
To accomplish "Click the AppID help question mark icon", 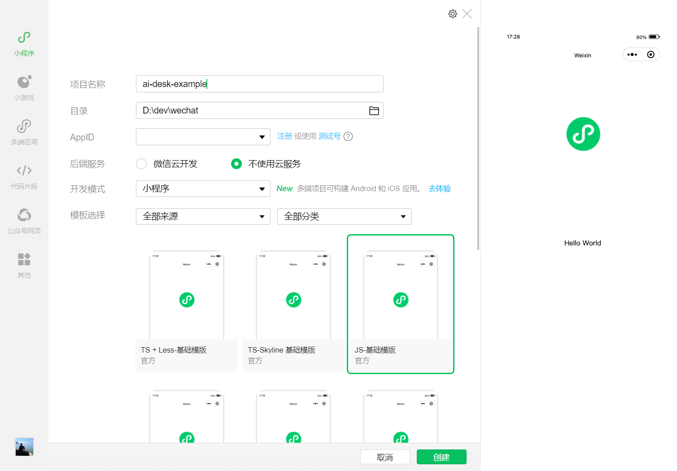I will click(348, 136).
